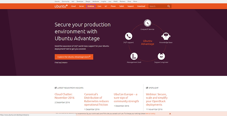
Task: Click the Livepatch Service dial icon
Action: [147, 23]
